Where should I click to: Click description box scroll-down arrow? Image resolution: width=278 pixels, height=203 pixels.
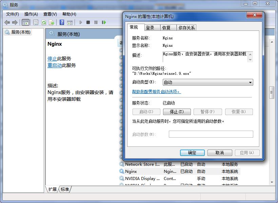click(x=250, y=60)
